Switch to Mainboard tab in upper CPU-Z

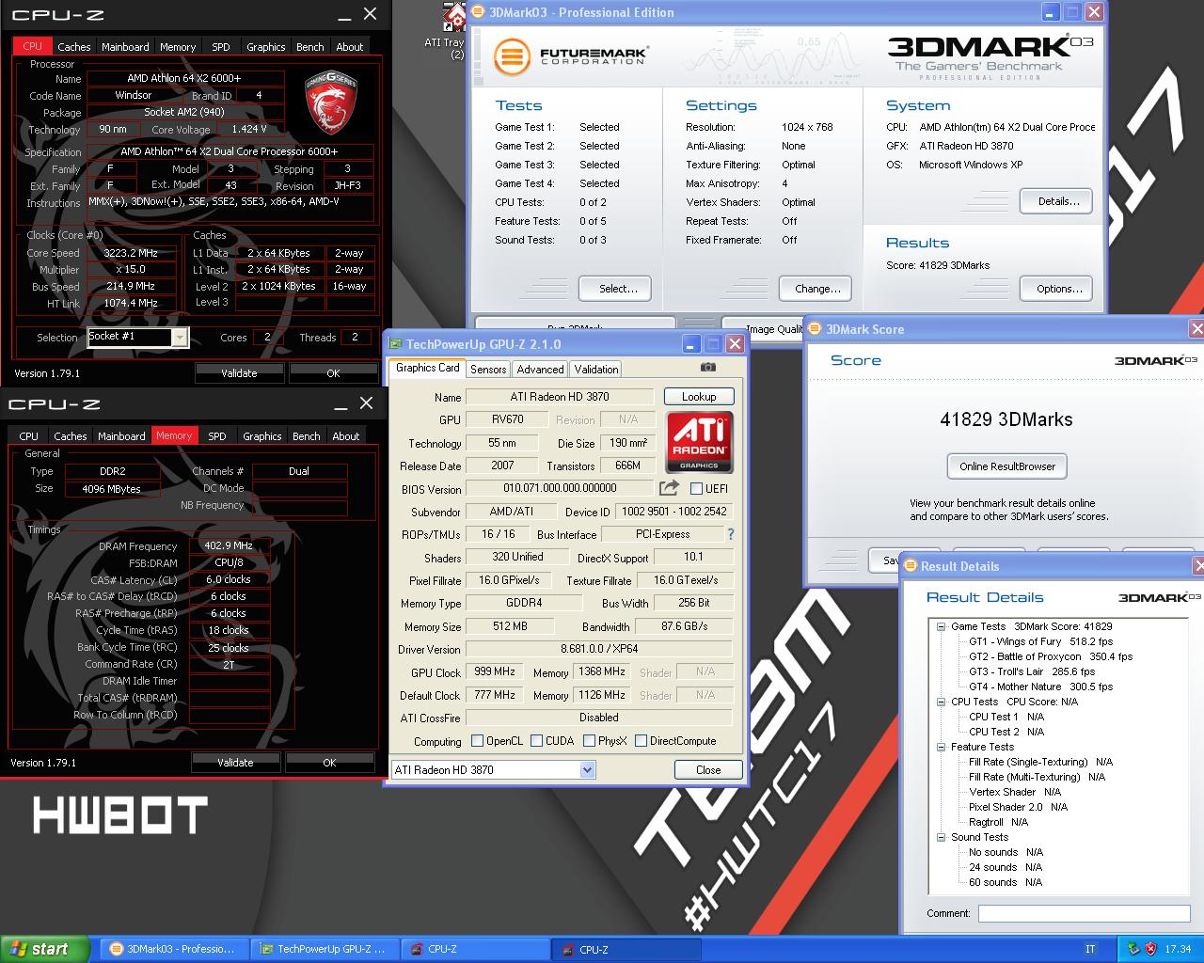(x=125, y=46)
